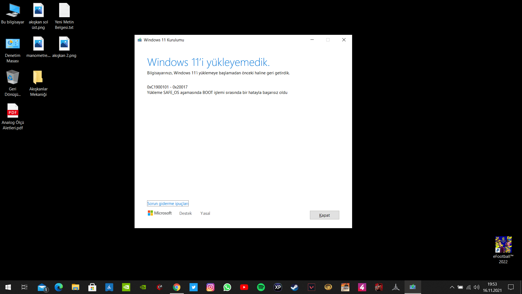Open the Sorun giderme ipuçları link
The height and width of the screenshot is (294, 522).
(x=167, y=204)
